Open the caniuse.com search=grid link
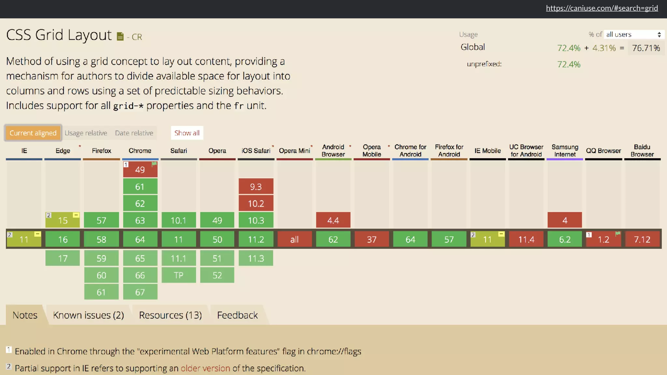The width and height of the screenshot is (667, 375). (602, 8)
